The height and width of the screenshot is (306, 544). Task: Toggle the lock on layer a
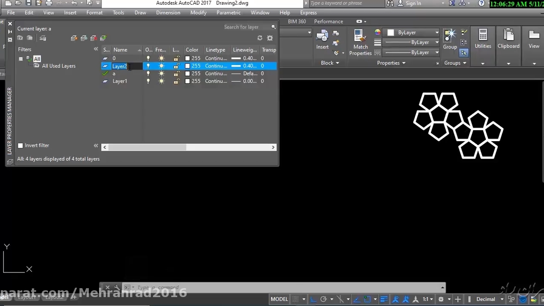tap(176, 74)
